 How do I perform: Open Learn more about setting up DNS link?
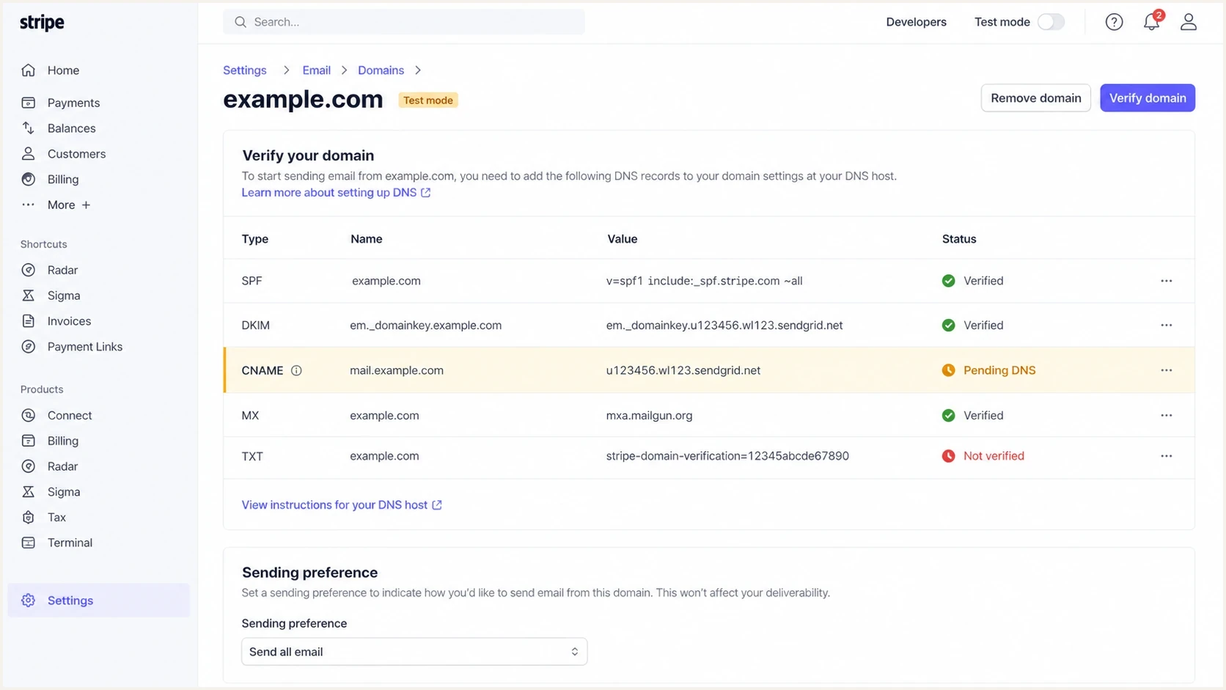(x=336, y=193)
